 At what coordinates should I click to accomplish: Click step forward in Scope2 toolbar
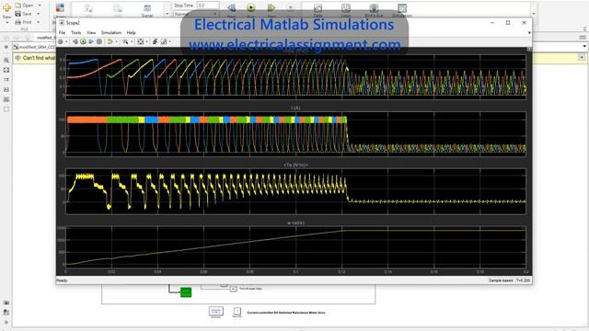[91, 41]
